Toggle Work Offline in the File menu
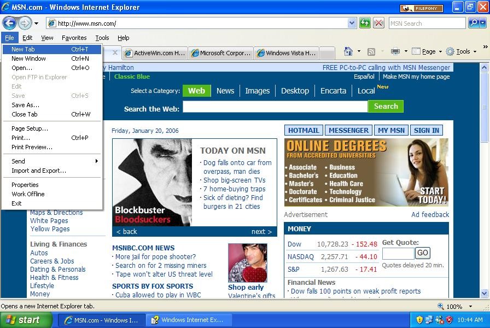This screenshot has width=490, height=328. coord(52,194)
